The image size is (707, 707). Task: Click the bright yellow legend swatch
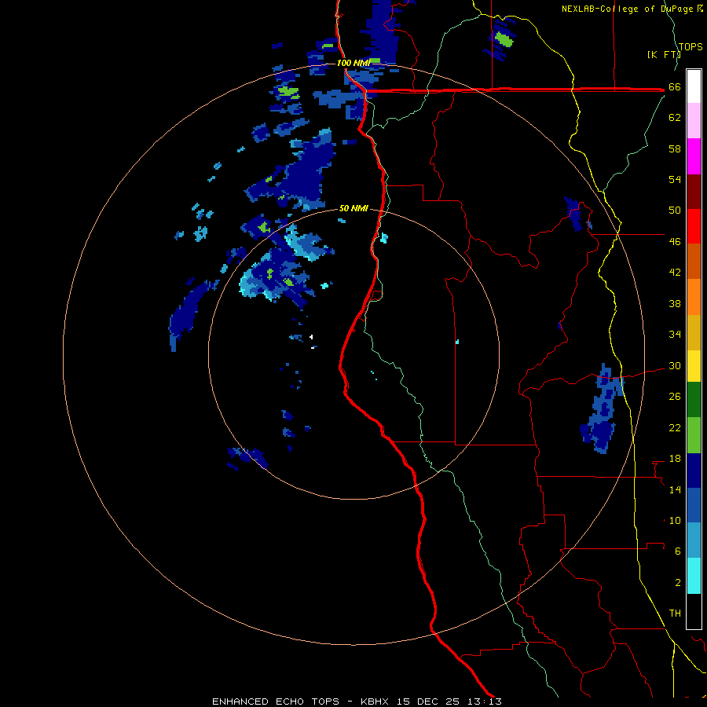click(694, 365)
